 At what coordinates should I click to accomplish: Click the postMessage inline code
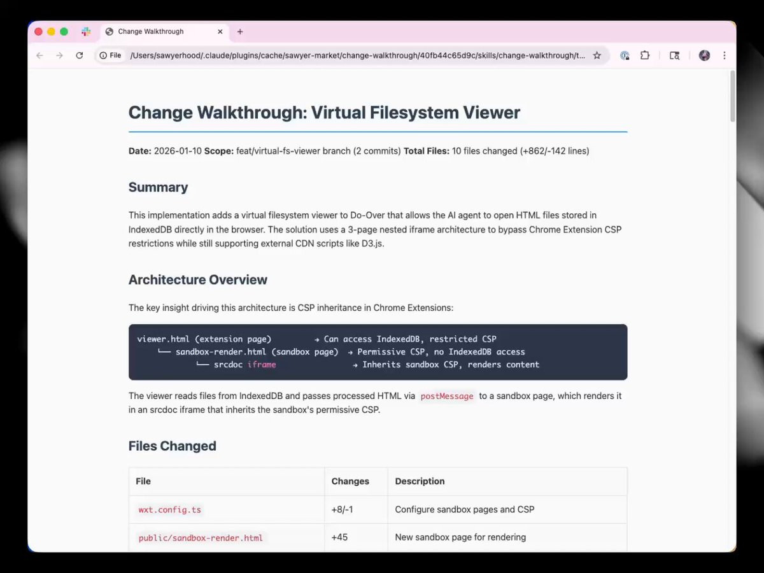(x=447, y=396)
